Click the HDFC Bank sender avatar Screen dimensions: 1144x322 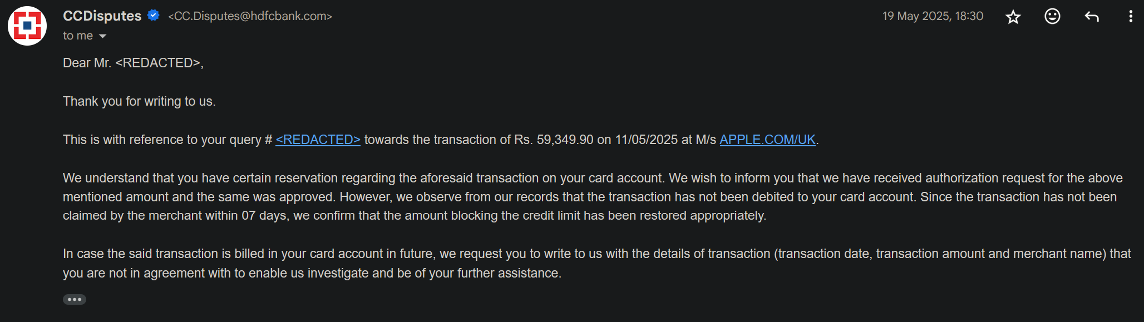coord(27,26)
